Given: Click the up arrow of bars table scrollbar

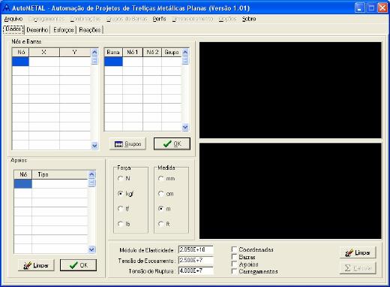Looking at the screenshot, I should click(x=185, y=52).
